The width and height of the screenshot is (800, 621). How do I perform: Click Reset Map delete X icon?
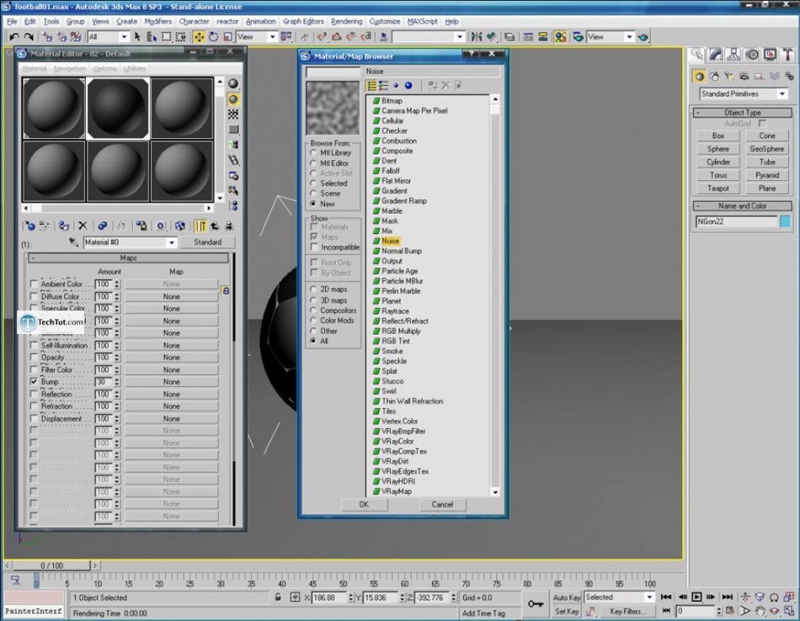pos(83,226)
